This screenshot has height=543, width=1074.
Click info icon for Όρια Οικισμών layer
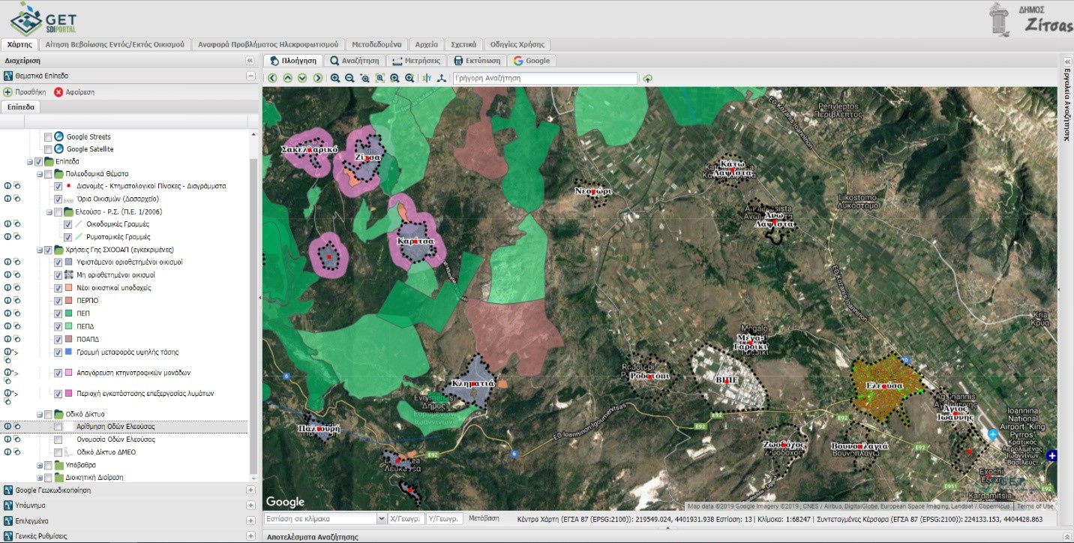[7, 199]
